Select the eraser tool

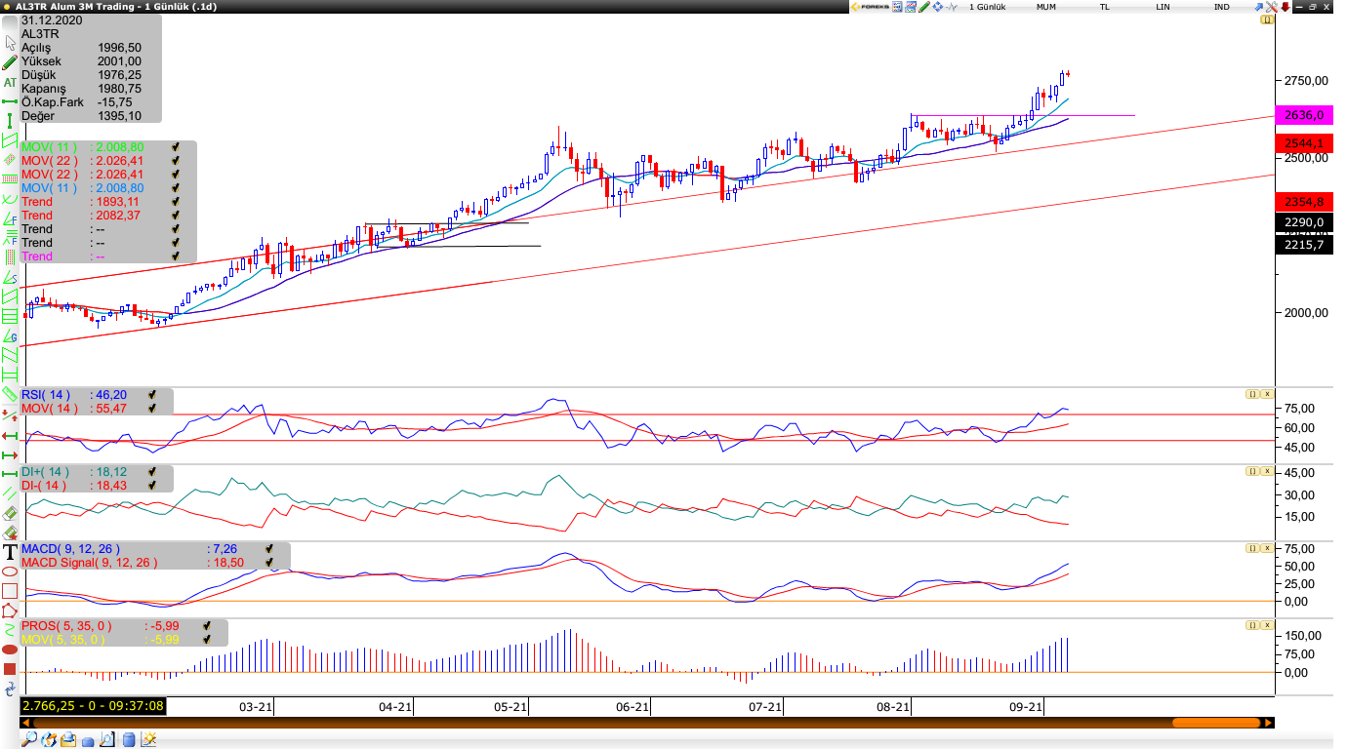point(10,514)
